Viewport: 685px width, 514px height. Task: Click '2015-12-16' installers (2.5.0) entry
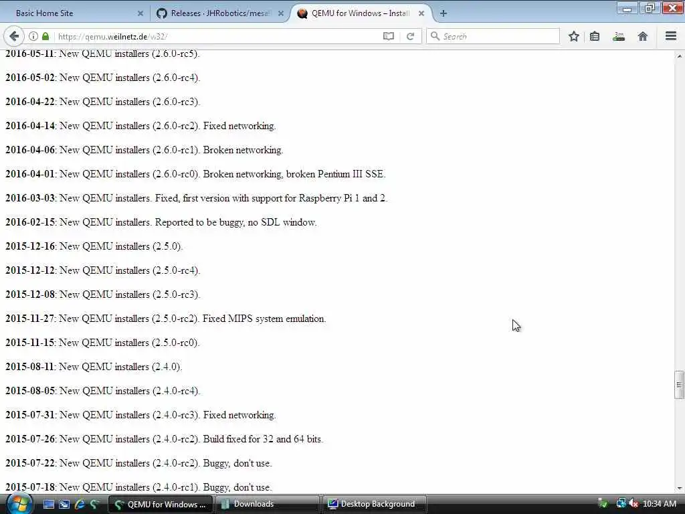pyautogui.click(x=94, y=246)
